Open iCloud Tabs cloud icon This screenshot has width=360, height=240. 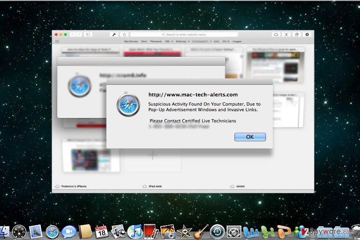point(276,34)
